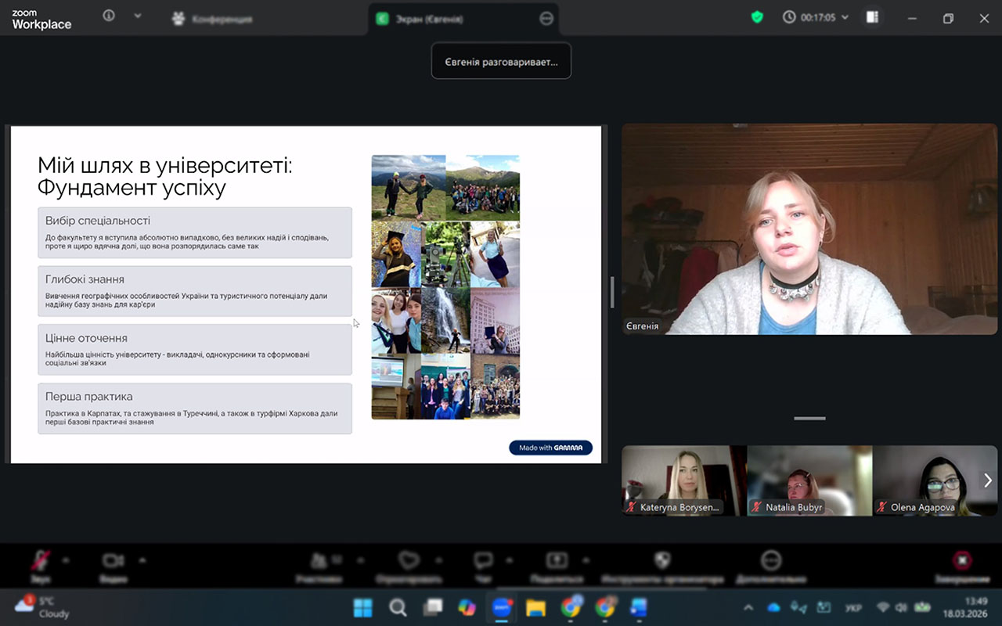Open the participants panel

click(319, 561)
